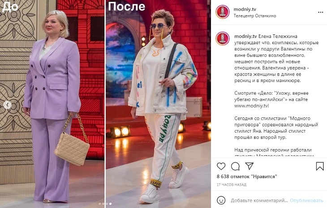Save post with bookmark icon
The height and width of the screenshot is (208, 327).
[x=320, y=166]
